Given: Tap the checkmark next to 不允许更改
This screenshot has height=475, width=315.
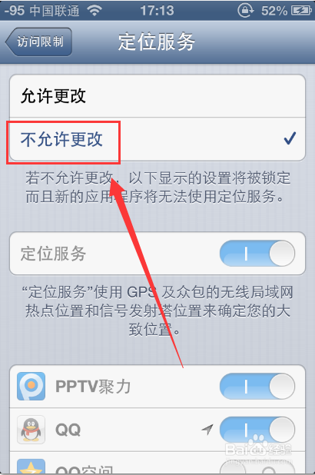Looking at the screenshot, I should 290,139.
